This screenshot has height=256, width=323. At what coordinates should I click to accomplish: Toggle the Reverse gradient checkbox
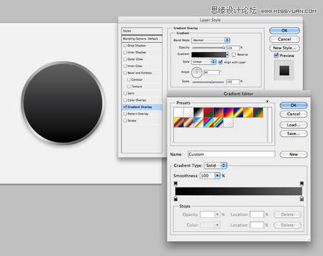[x=234, y=54]
